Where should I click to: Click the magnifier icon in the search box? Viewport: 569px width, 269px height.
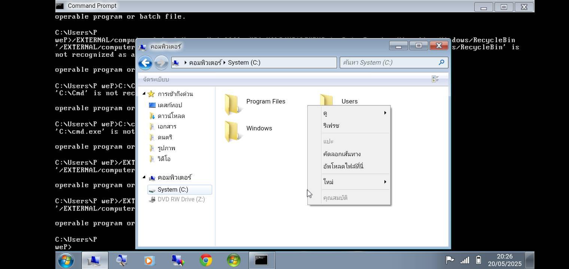pos(441,62)
